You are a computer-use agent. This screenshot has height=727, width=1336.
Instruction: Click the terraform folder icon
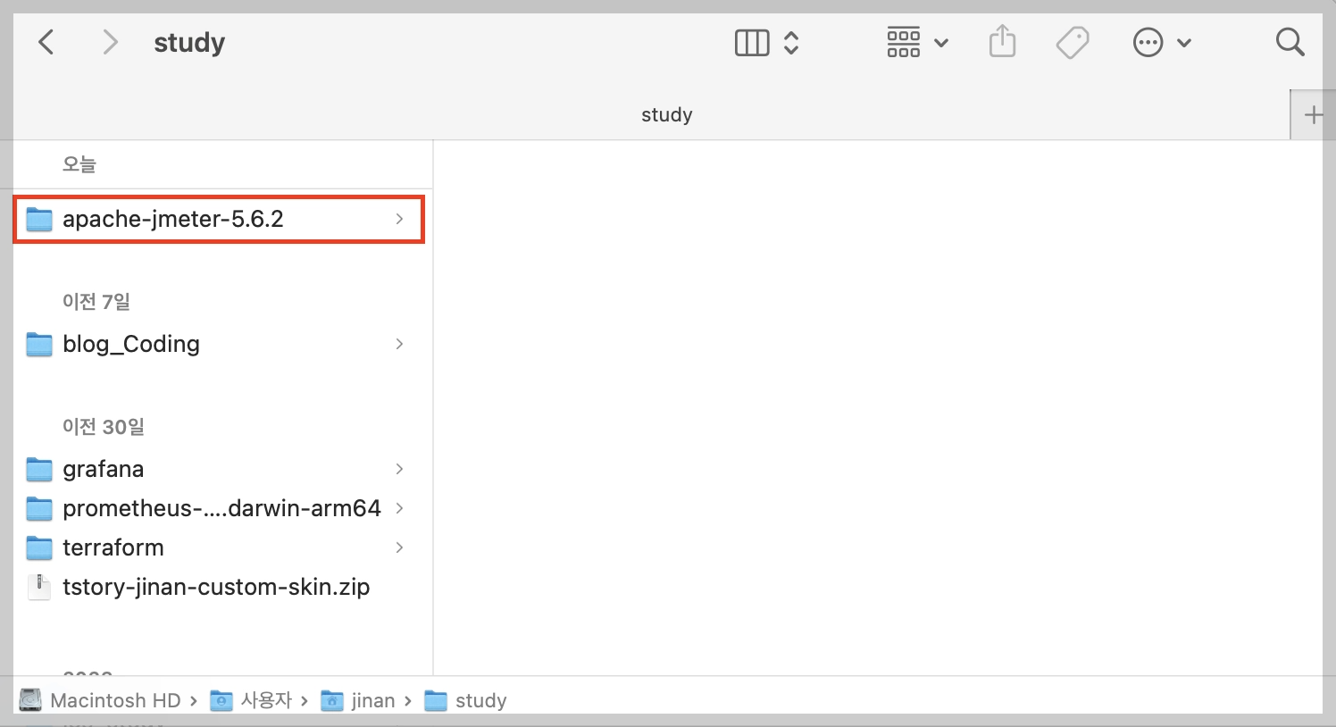[39, 547]
